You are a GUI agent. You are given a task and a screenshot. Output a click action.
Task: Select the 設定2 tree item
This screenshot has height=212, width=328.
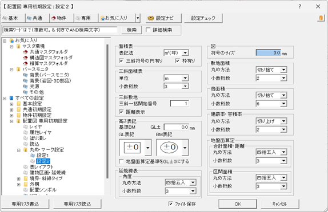pos(43,161)
